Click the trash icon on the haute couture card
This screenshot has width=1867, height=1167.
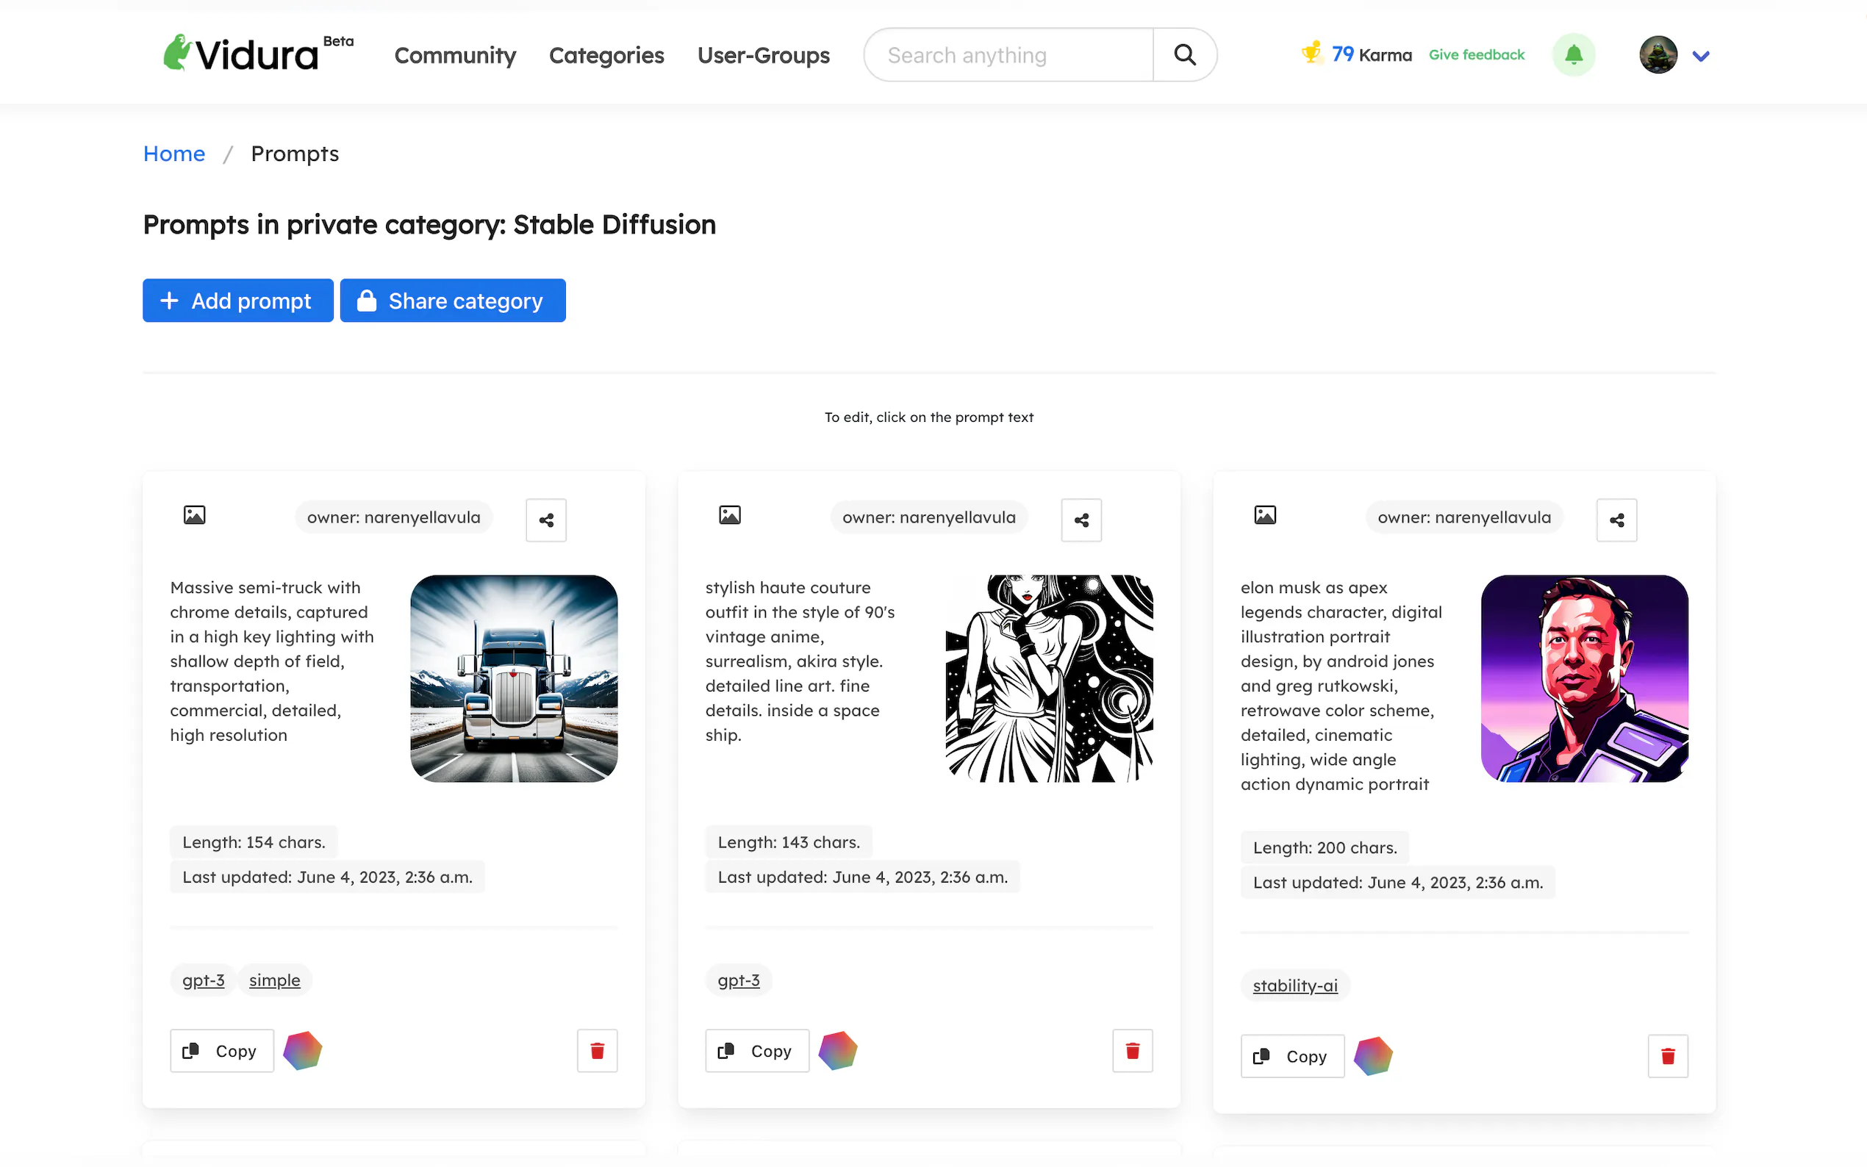coord(1132,1050)
